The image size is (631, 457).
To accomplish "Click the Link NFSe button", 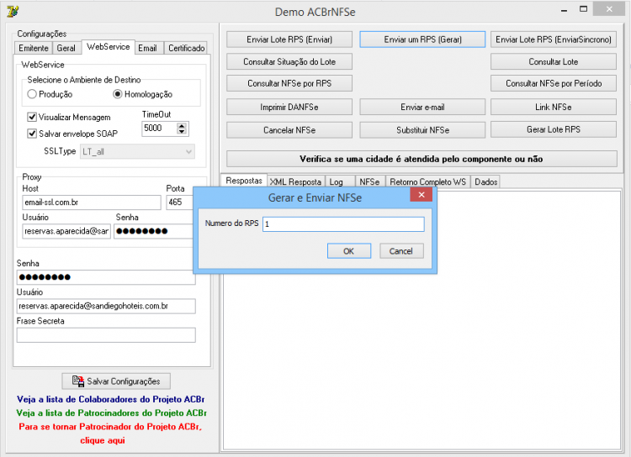I will (x=554, y=107).
